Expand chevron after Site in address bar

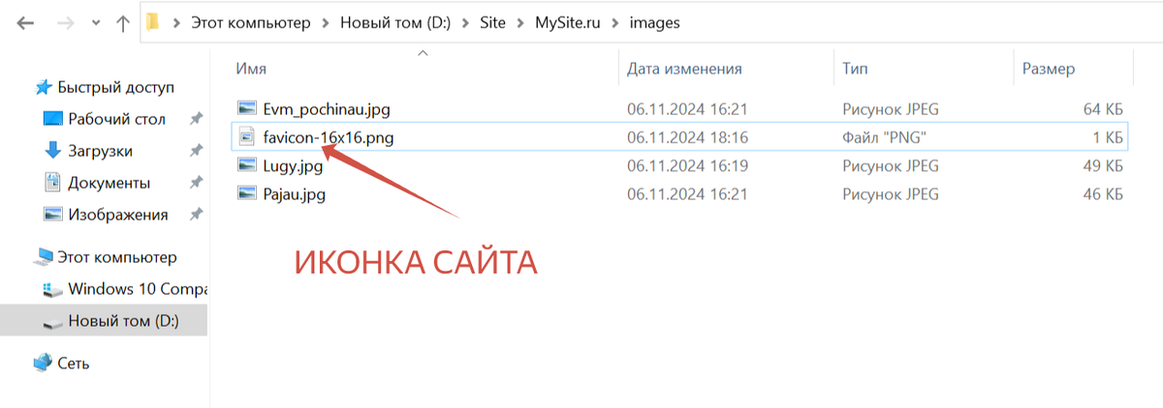520,22
